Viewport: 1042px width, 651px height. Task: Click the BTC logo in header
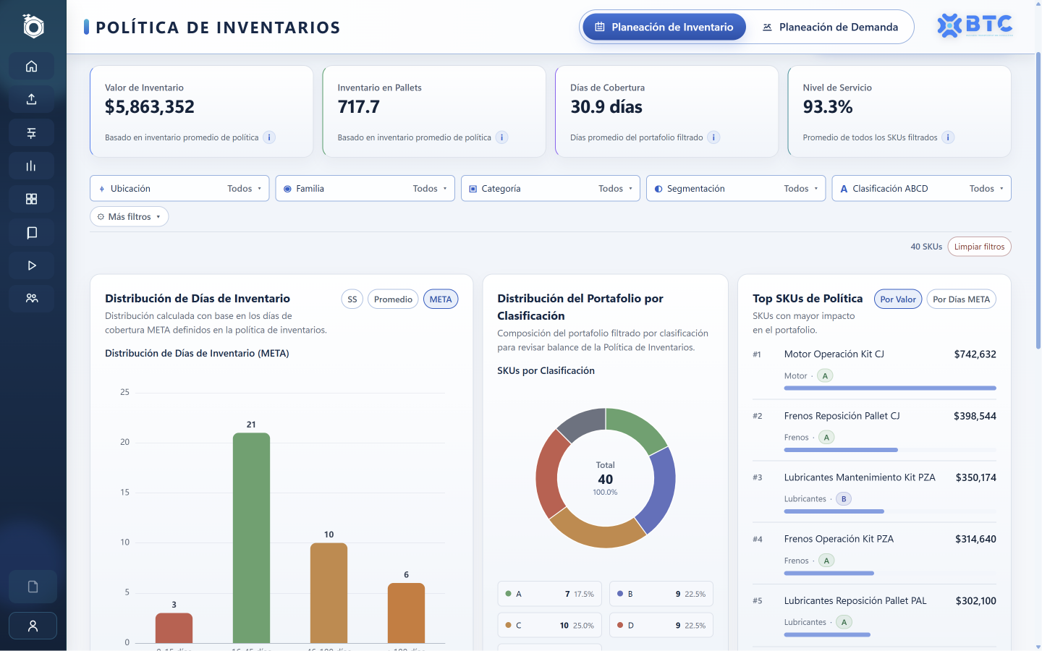click(975, 26)
